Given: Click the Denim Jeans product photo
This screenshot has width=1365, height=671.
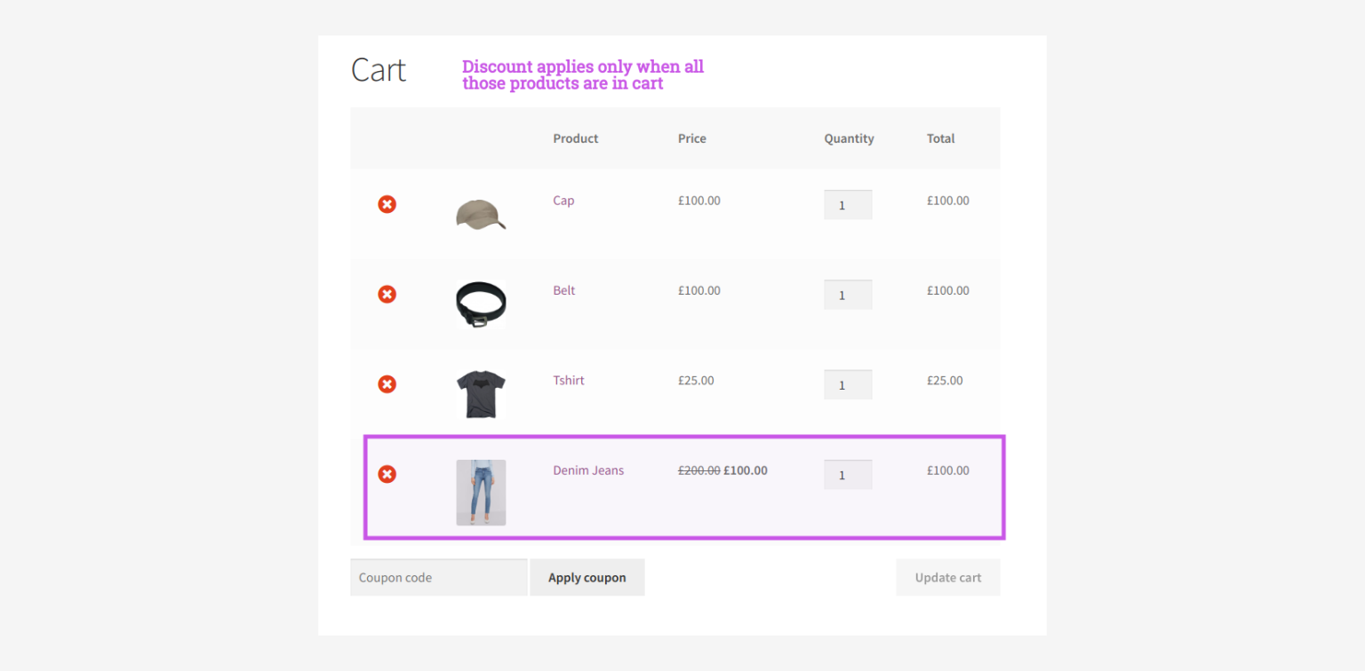Looking at the screenshot, I should 481,492.
